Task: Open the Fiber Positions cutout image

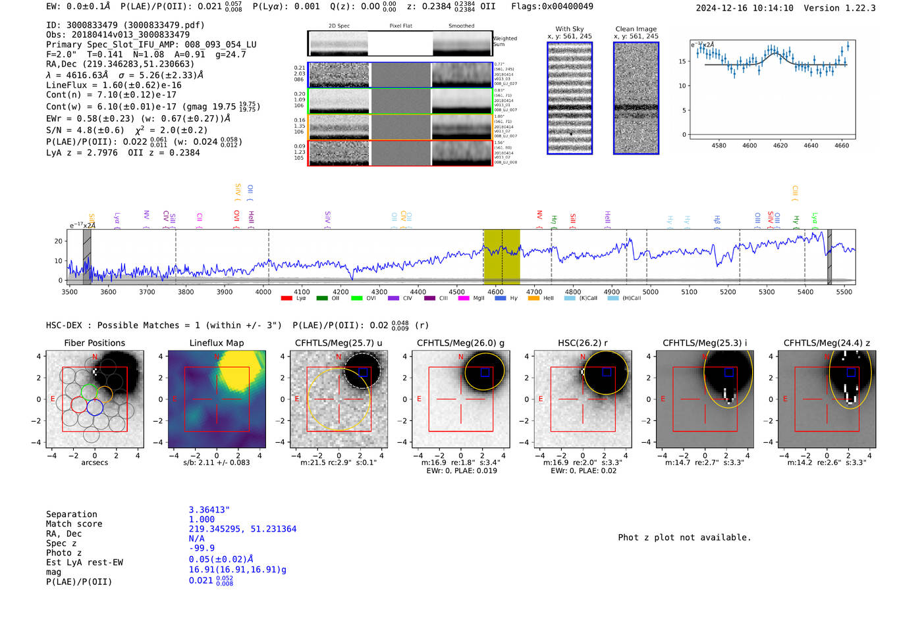Action: click(95, 399)
